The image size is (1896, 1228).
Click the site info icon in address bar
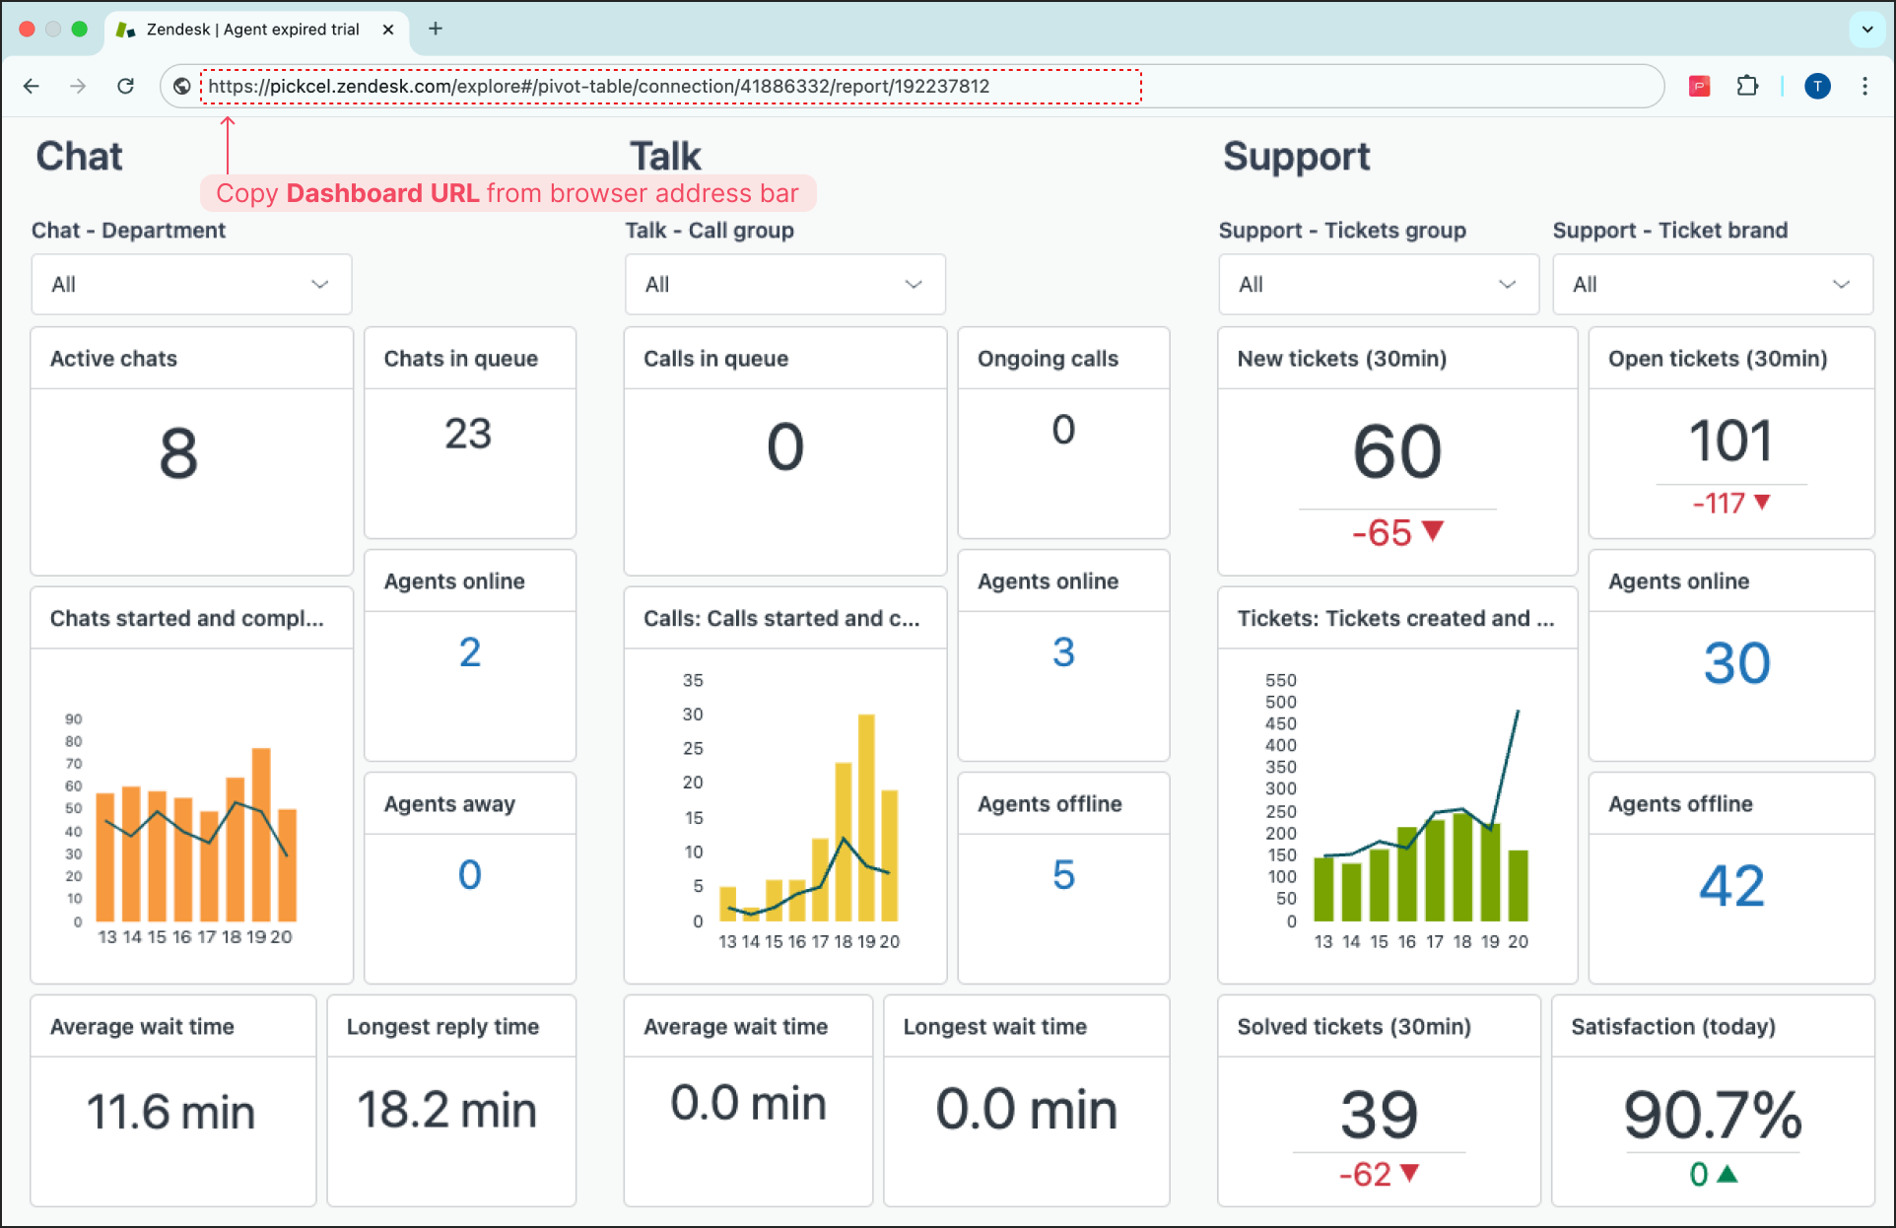coord(181,87)
